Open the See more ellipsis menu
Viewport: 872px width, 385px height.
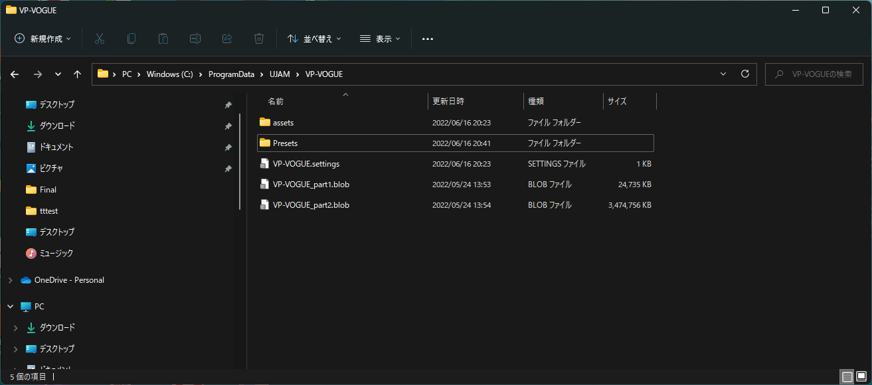point(428,38)
